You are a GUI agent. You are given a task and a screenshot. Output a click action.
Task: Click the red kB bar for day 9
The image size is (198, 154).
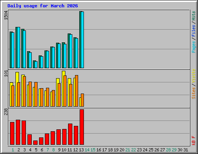58,137
